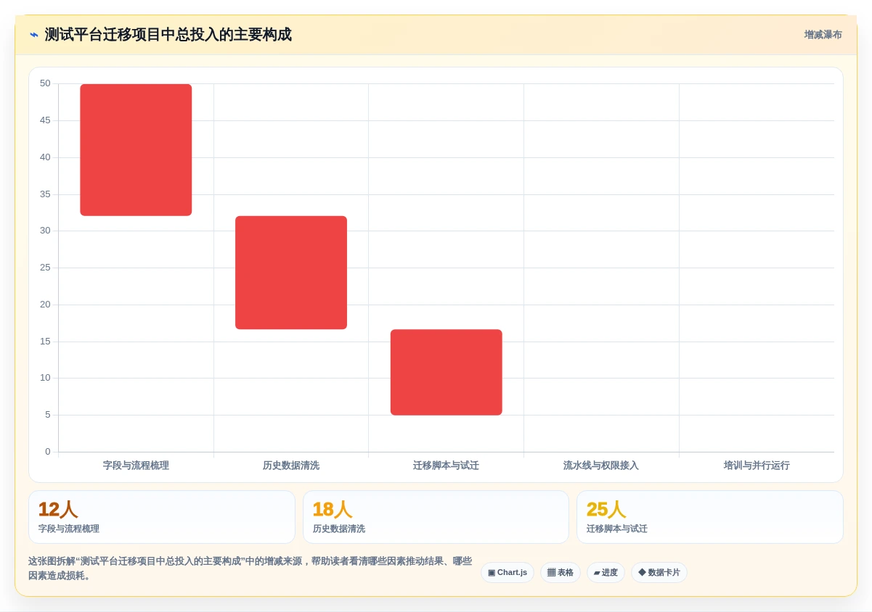This screenshot has width=872, height=612.
Task: Click the 12人 data card
Action: [x=162, y=517]
